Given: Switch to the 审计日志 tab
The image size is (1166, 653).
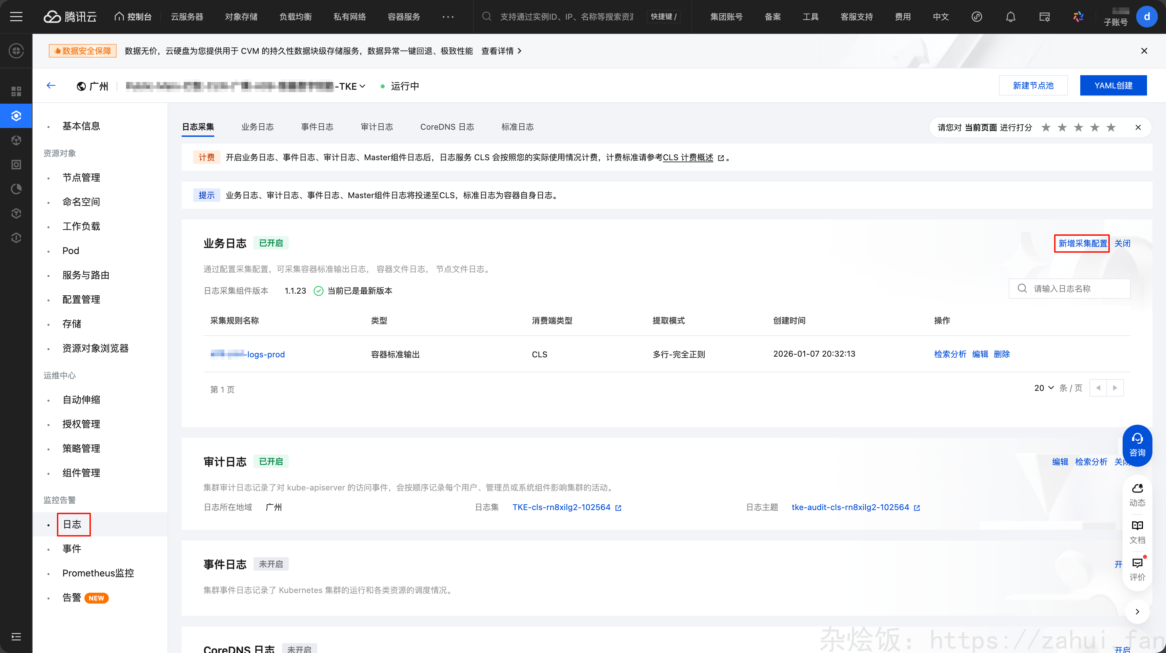Looking at the screenshot, I should (377, 127).
